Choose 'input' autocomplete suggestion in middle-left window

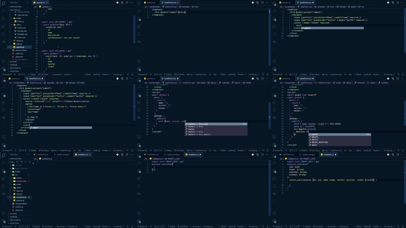point(61,128)
